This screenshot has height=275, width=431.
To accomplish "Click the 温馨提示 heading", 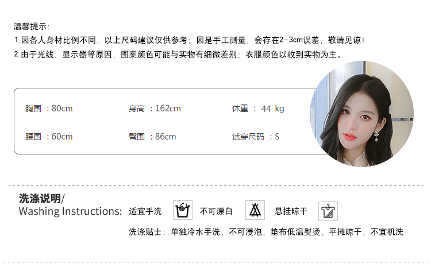I will pyautogui.click(x=32, y=26).
